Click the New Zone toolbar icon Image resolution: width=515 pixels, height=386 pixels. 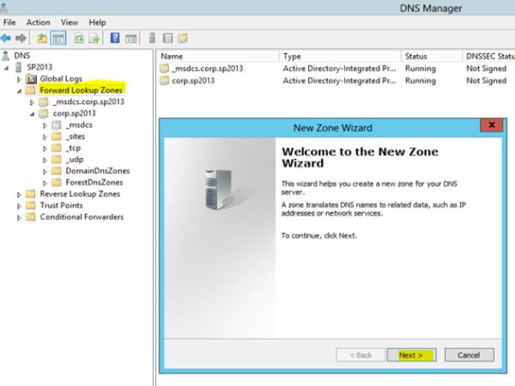click(183, 39)
